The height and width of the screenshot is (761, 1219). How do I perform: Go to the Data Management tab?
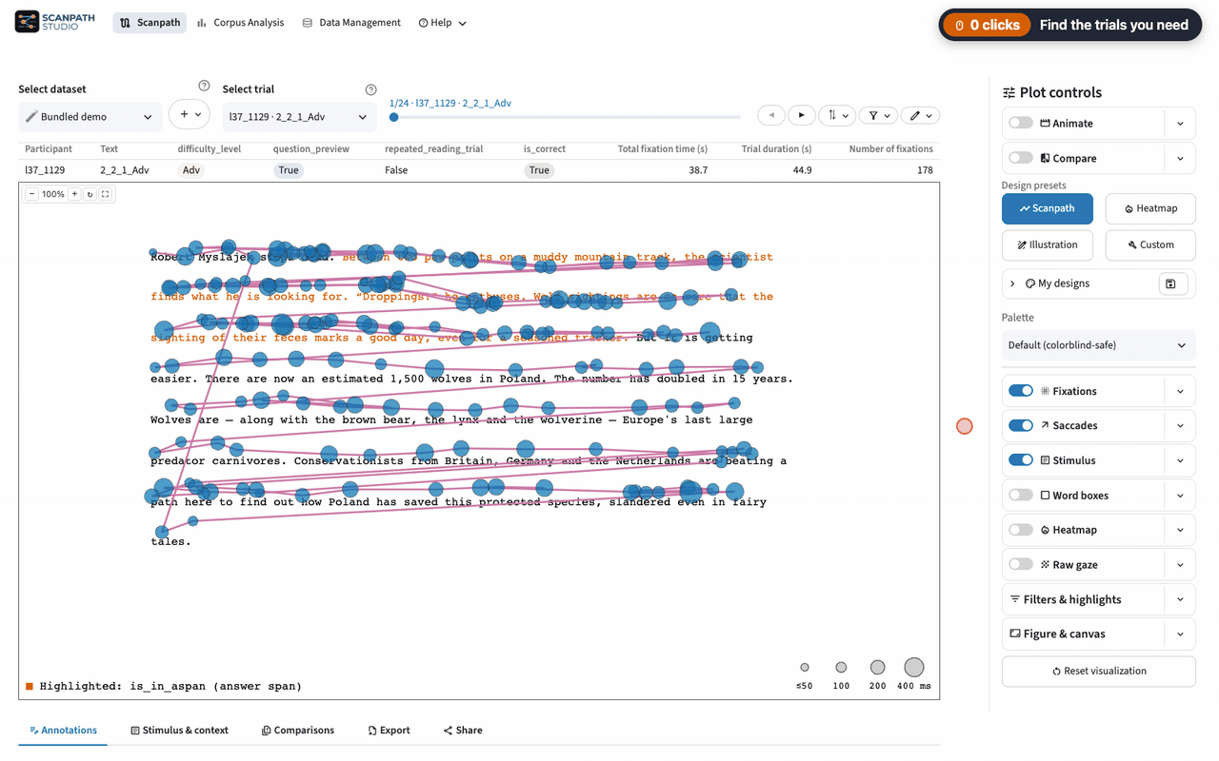coord(350,23)
